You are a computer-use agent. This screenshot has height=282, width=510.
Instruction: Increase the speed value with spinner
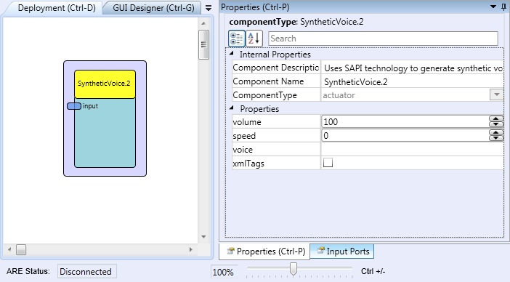click(x=496, y=133)
